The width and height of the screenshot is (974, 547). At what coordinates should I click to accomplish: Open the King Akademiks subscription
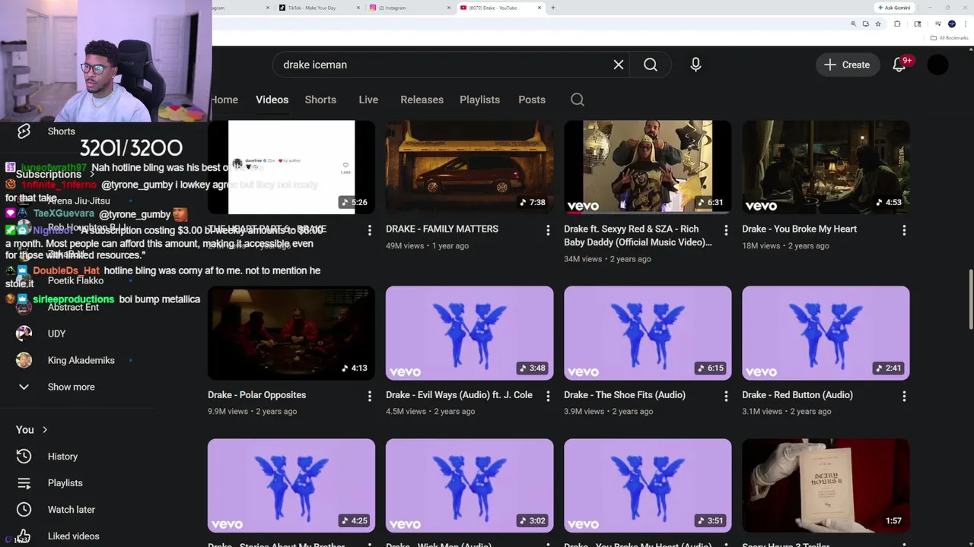tap(81, 360)
